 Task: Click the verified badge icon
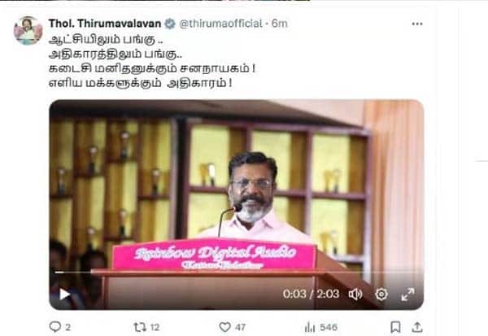pyautogui.click(x=170, y=24)
